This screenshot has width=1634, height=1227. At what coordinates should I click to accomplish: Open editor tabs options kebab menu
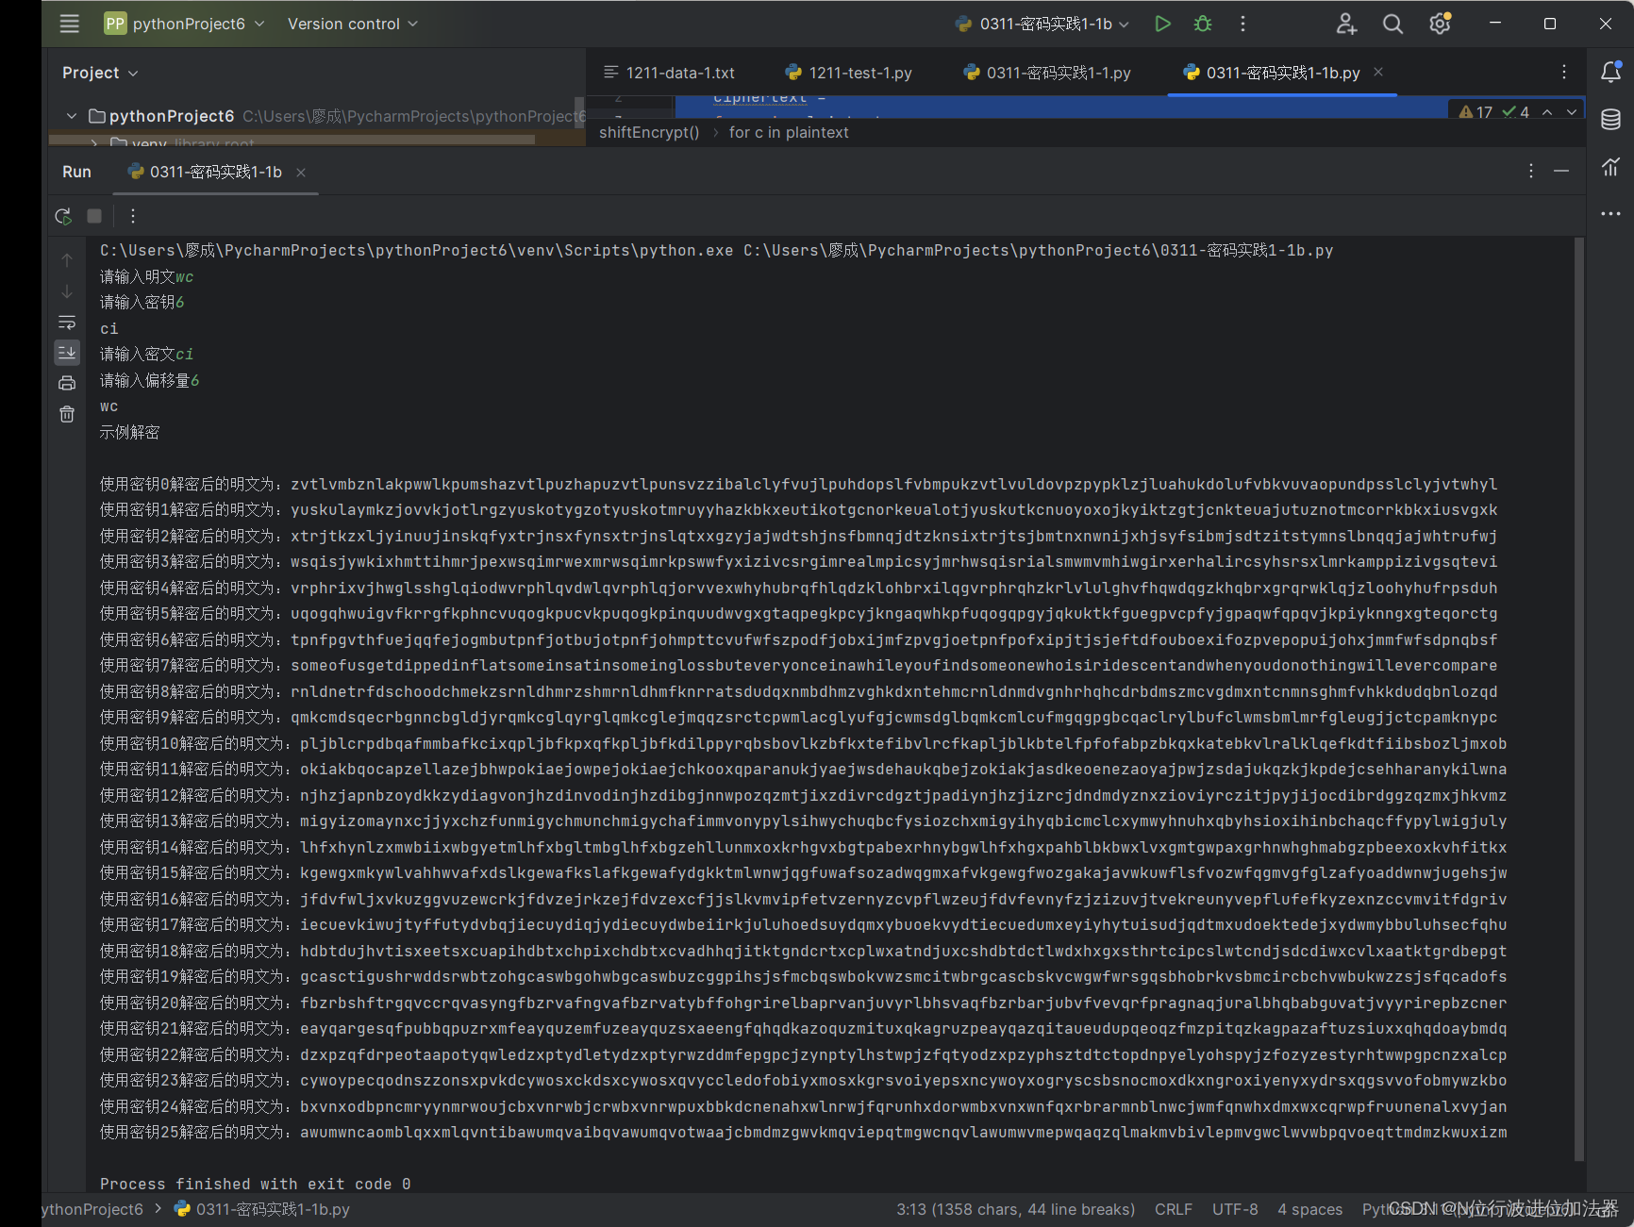(1564, 72)
